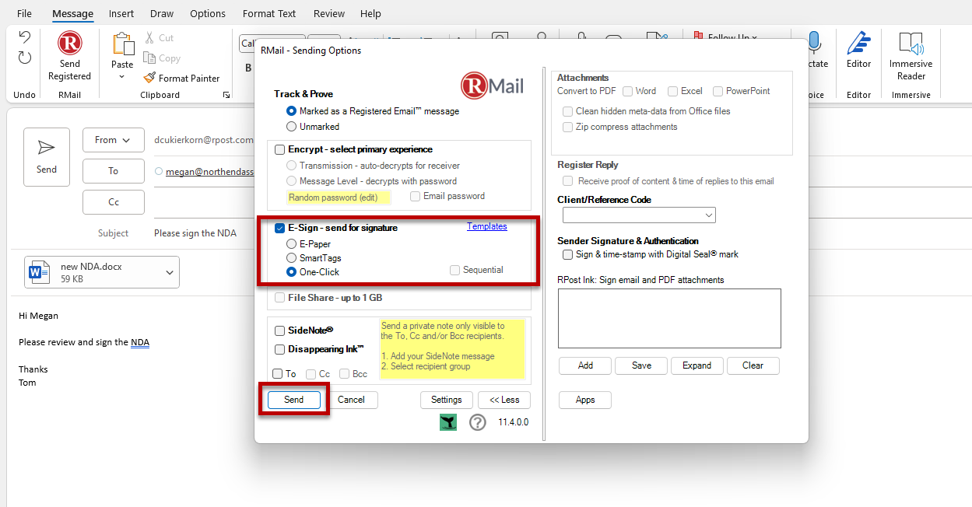Click the Undo arrow icon
This screenshot has height=507, width=972.
pyautogui.click(x=25, y=37)
